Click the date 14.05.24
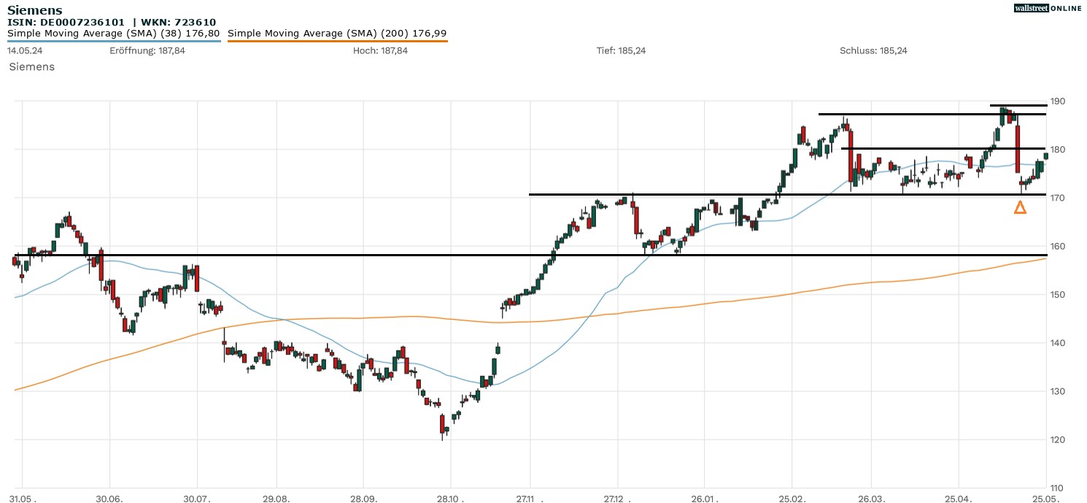Image resolution: width=1087 pixels, height=503 pixels. click(23, 51)
